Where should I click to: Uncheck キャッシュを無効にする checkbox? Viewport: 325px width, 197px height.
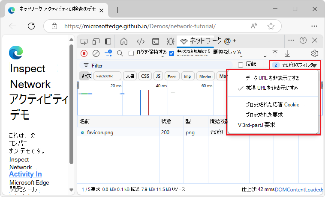pos(172,53)
